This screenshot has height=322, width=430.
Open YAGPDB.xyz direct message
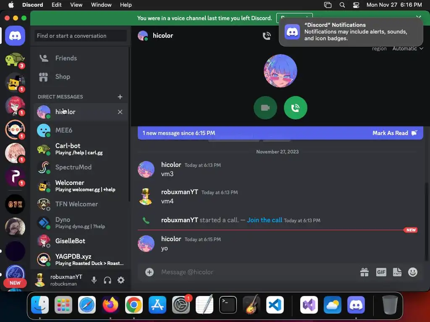click(81, 260)
